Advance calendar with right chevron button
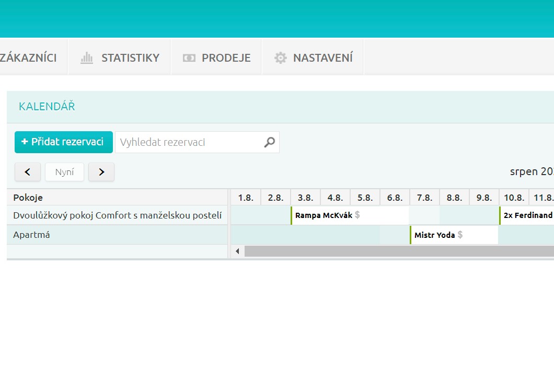554x368 pixels. click(101, 172)
